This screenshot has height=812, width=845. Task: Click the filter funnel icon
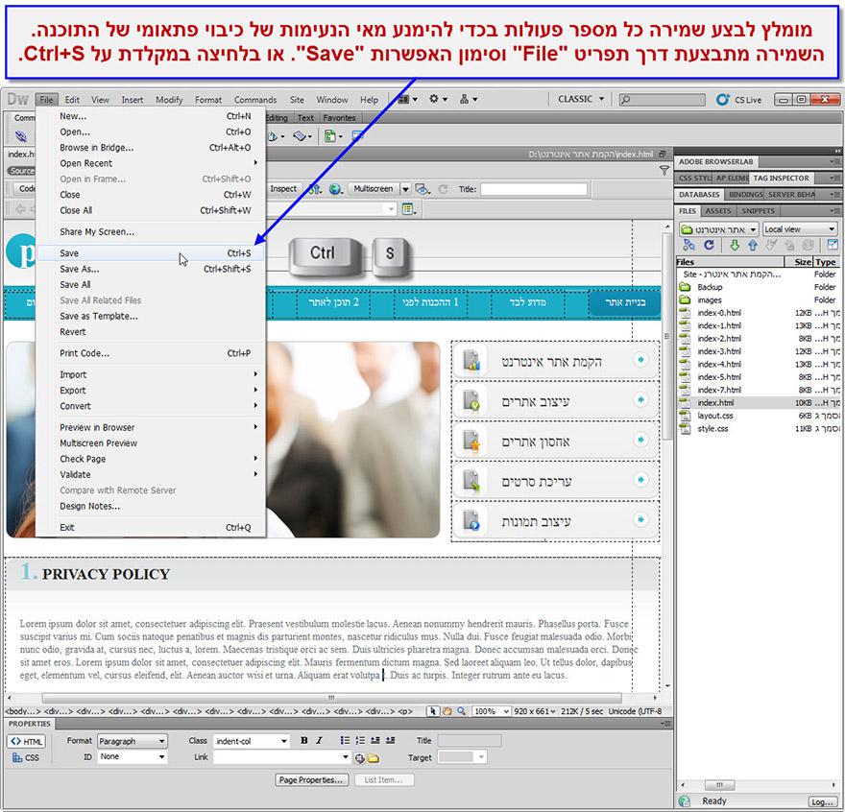tap(664, 171)
